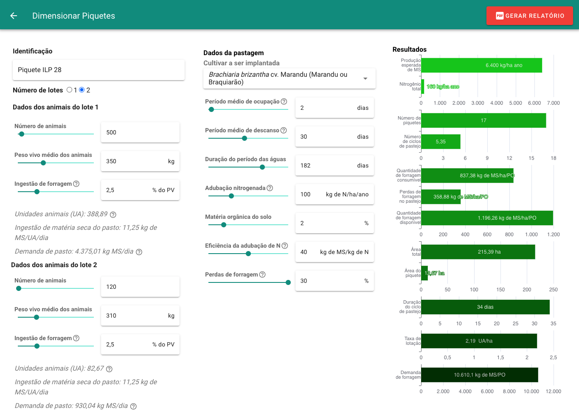This screenshot has height=419, width=579.
Task: Edit 40 kg de MS/kg de N field
Action: click(x=334, y=252)
